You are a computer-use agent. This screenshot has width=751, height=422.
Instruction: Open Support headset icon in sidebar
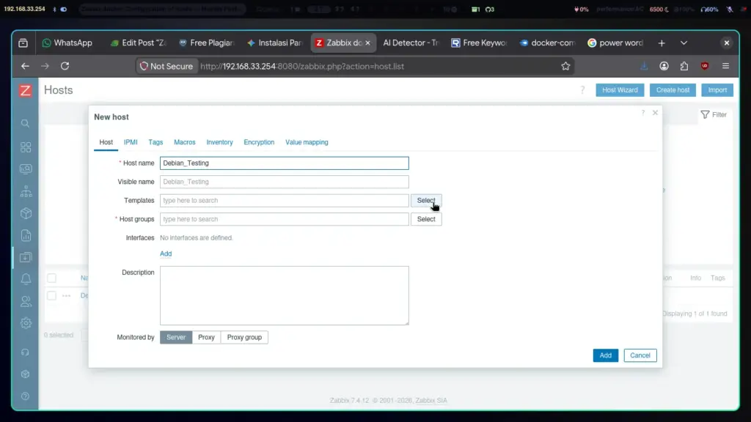tap(26, 352)
